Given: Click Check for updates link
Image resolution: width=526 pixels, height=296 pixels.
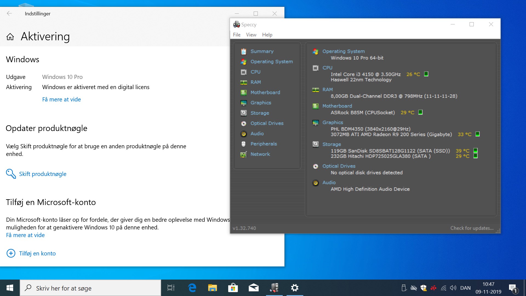Looking at the screenshot, I should click(472, 228).
